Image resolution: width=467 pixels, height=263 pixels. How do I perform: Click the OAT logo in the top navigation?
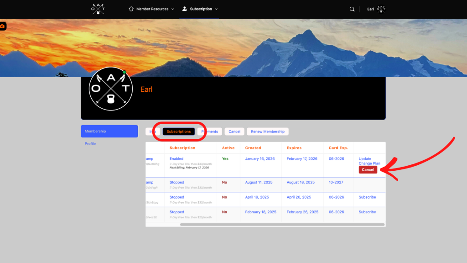[97, 9]
